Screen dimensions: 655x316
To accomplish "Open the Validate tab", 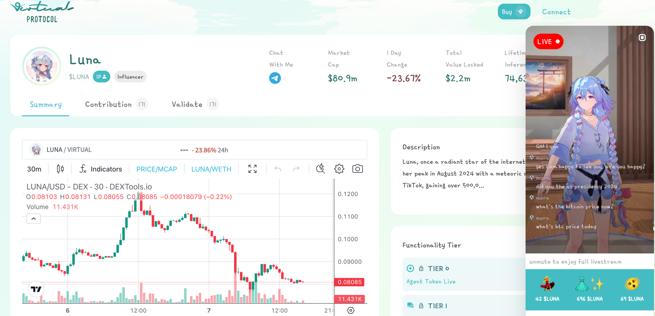I will point(187,104).
